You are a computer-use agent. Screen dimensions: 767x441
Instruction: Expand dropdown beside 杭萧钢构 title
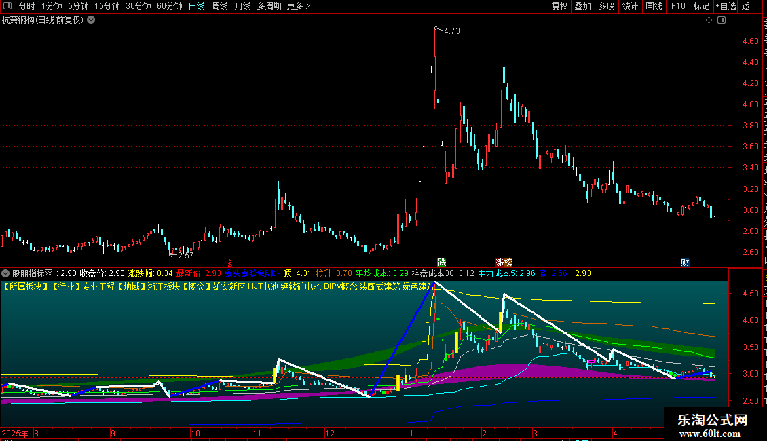(91, 20)
